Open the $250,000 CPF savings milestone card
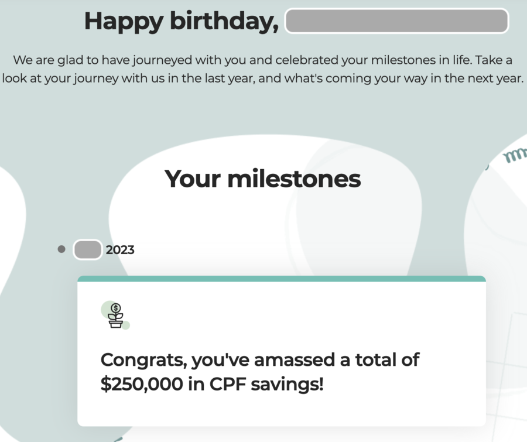 point(282,351)
